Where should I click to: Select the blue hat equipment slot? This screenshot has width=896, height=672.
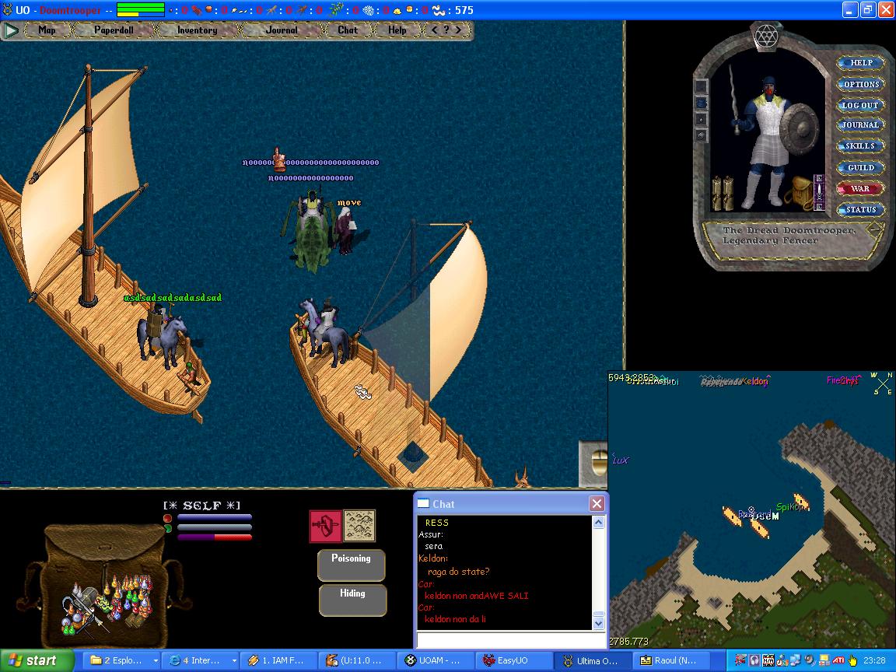(701, 103)
